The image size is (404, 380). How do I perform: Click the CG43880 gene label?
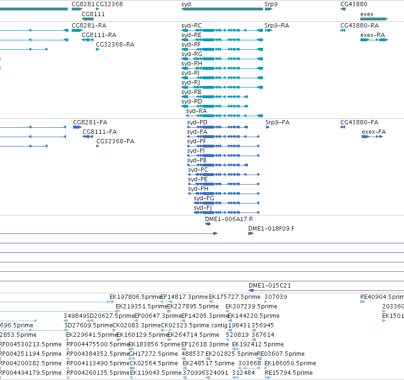pyautogui.click(x=354, y=4)
